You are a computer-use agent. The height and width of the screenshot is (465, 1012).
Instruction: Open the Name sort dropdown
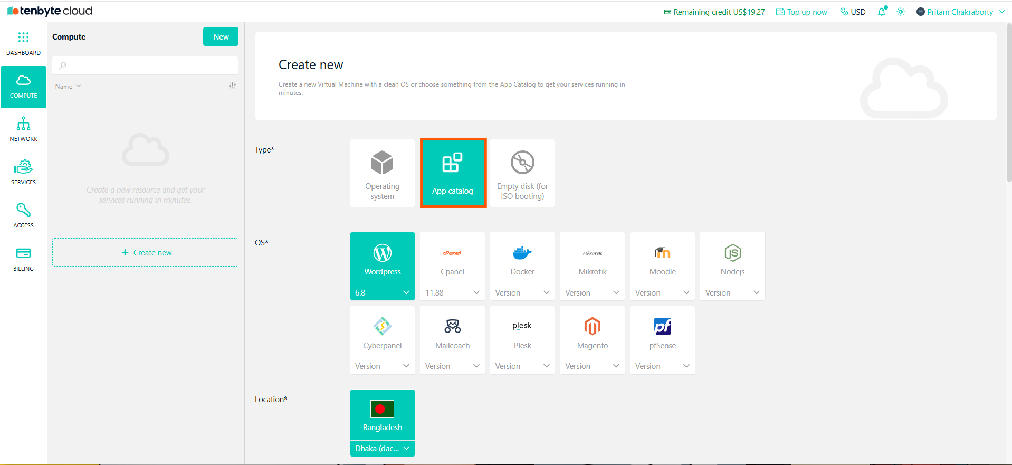(68, 86)
